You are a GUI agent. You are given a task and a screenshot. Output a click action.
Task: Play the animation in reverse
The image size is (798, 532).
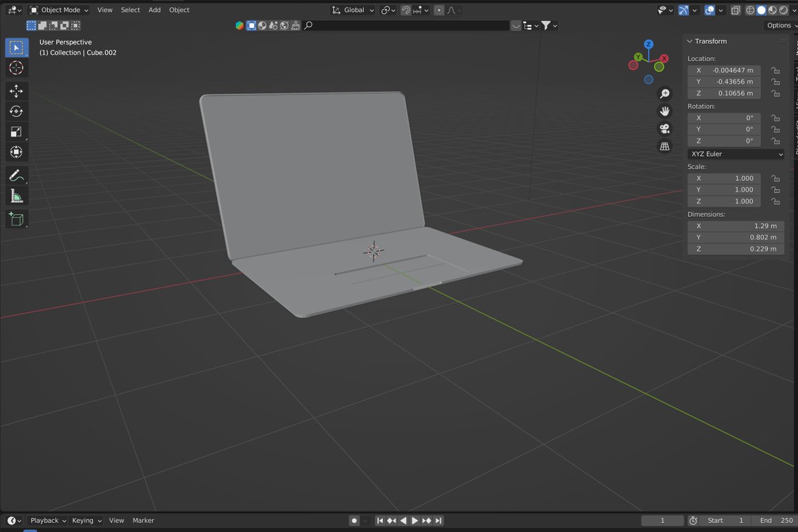(403, 521)
